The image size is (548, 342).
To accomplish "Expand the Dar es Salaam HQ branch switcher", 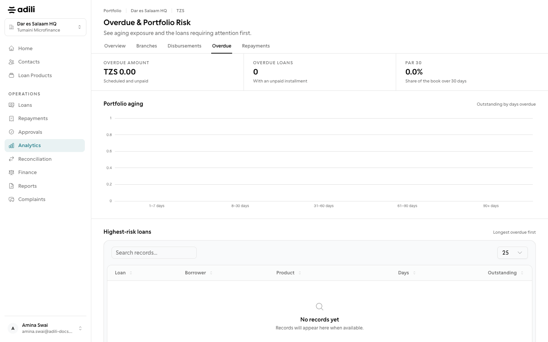I will 45,27.
